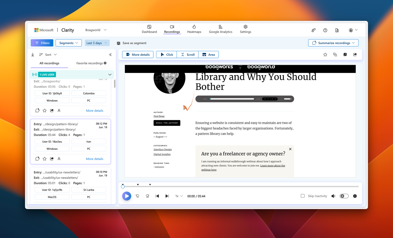
Task: Enable the Skip inactivity checkbox
Action: [x=302, y=196]
